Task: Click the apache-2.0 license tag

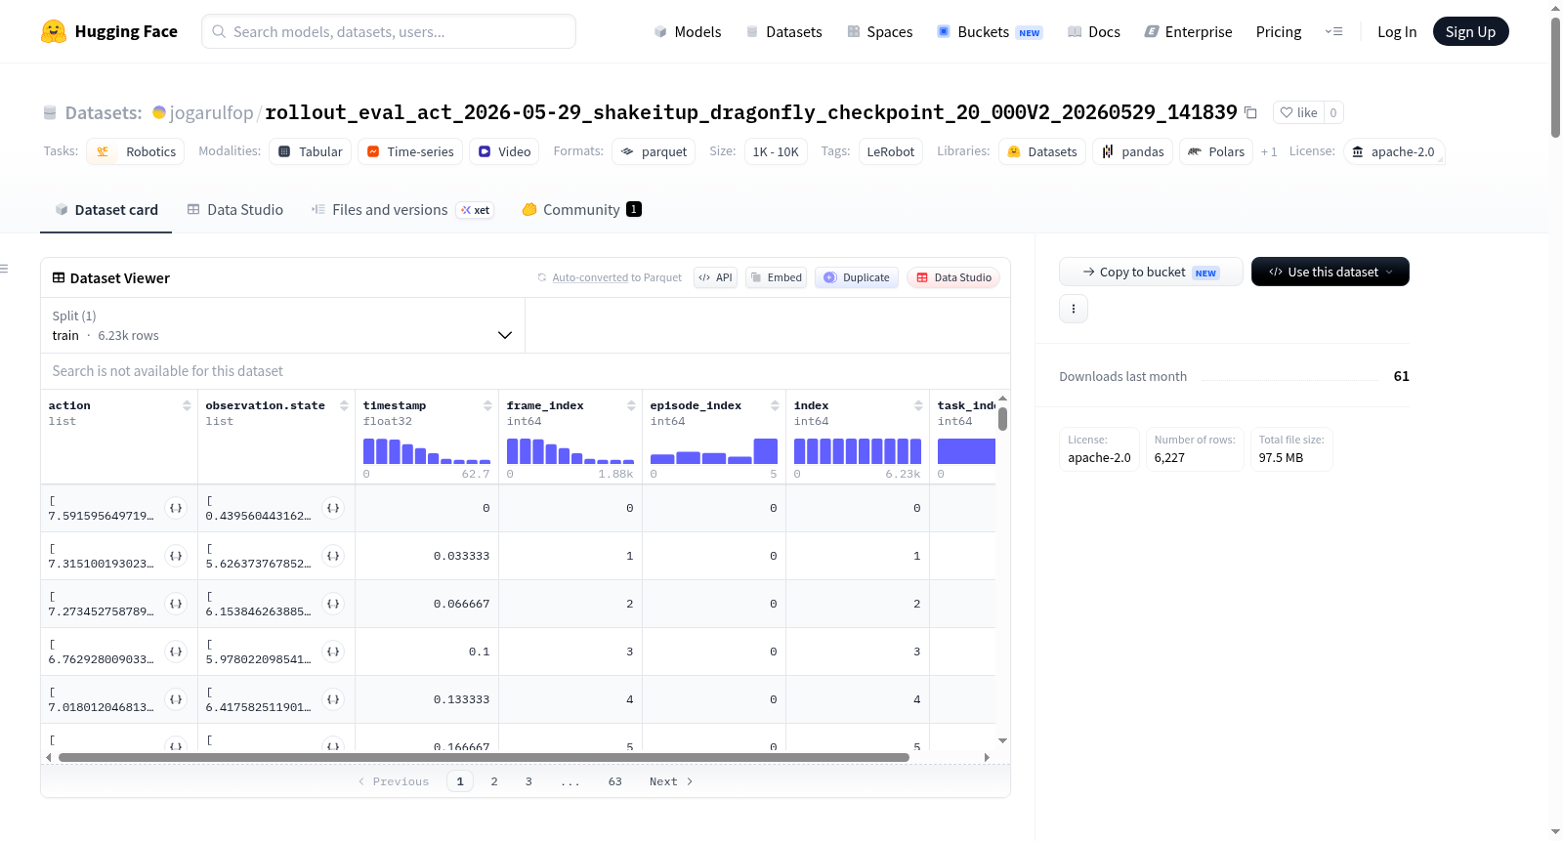Action: point(1393,151)
